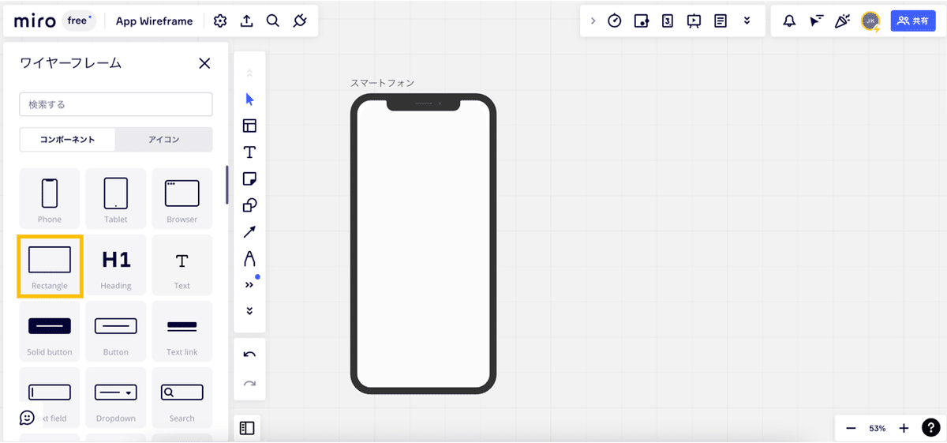Open notifications bell
947x443 pixels.
coord(789,21)
